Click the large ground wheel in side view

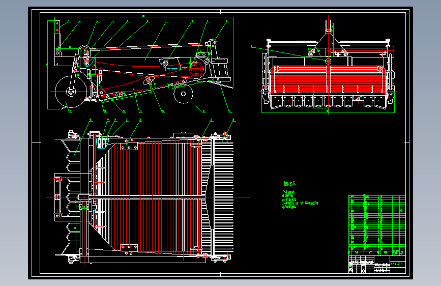pyautogui.click(x=71, y=92)
